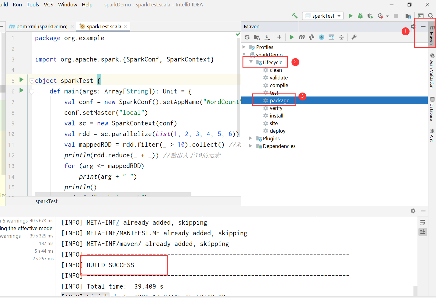This screenshot has width=436, height=298.
Task: Click the green inspection checkmark
Action: click(x=238, y=34)
